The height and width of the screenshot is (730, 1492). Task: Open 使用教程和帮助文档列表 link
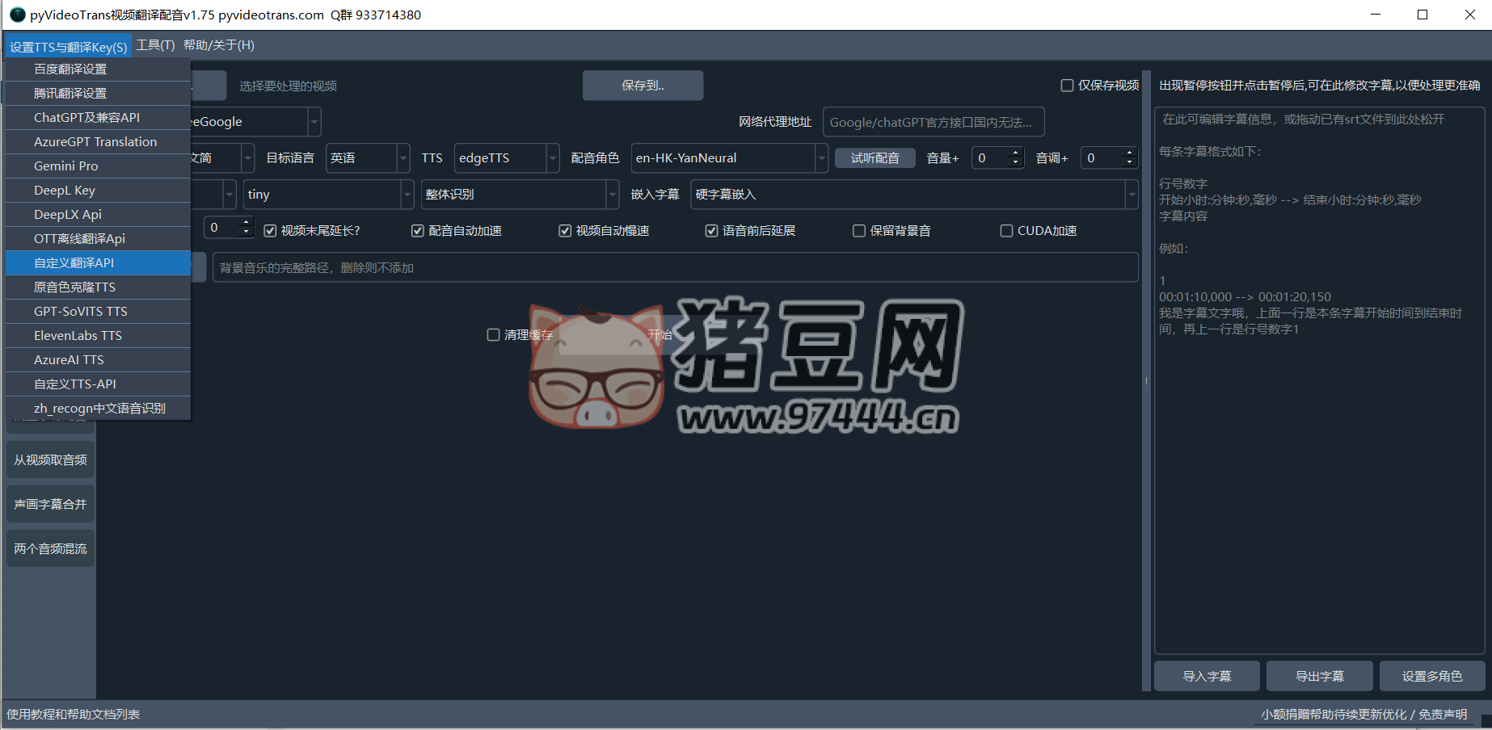coord(74,715)
